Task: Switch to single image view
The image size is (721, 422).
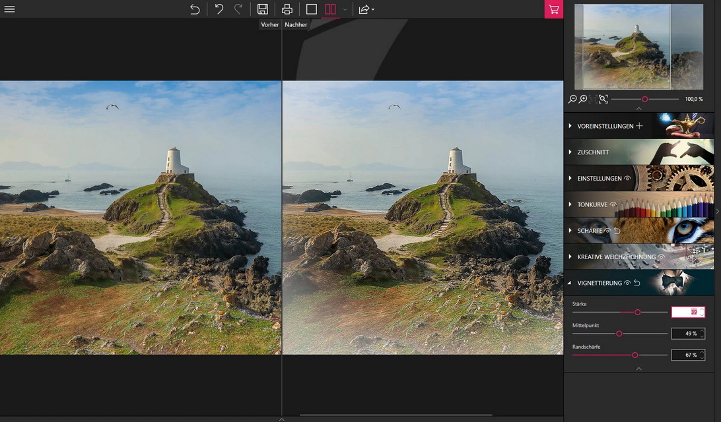Action: [x=312, y=9]
